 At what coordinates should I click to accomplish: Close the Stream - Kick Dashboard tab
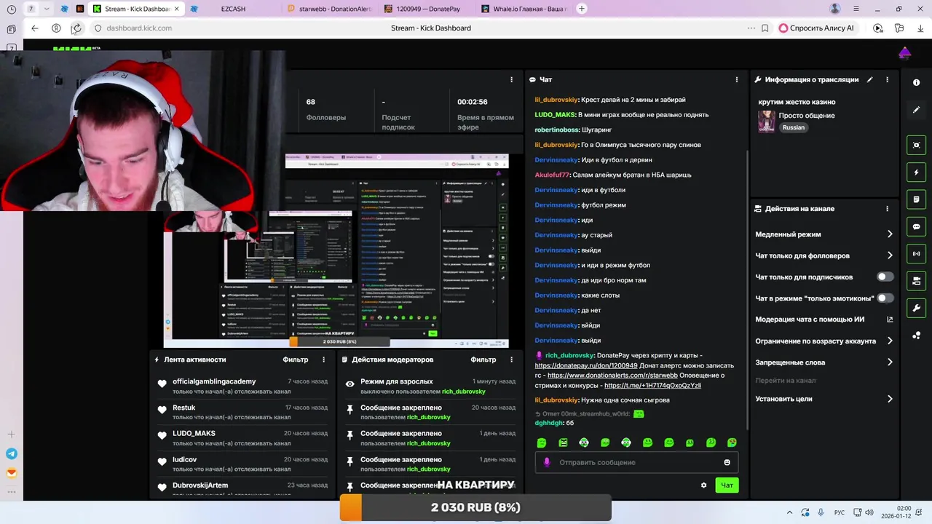tap(176, 9)
